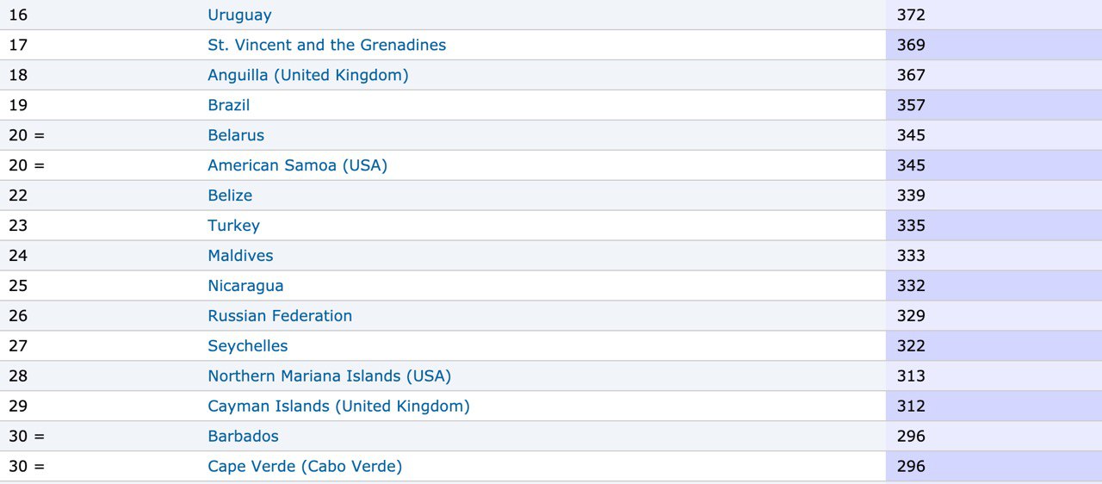Click the rank 19 cell for Brazil
This screenshot has height=484, width=1102.
pos(18,105)
